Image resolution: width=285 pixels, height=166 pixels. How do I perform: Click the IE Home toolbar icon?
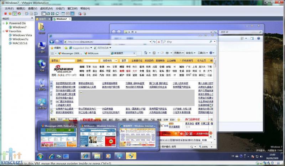146,53
